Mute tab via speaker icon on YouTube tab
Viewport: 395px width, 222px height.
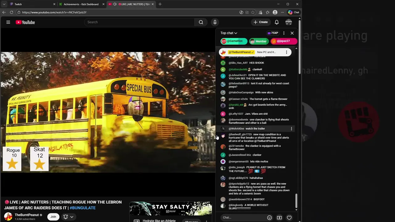pos(115,4)
